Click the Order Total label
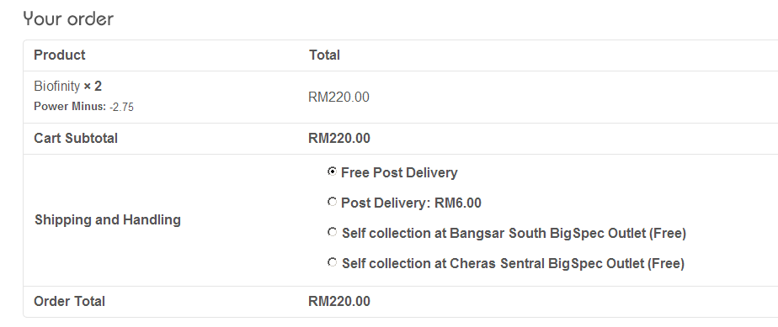Screen dimensions: 778x327 point(69,301)
